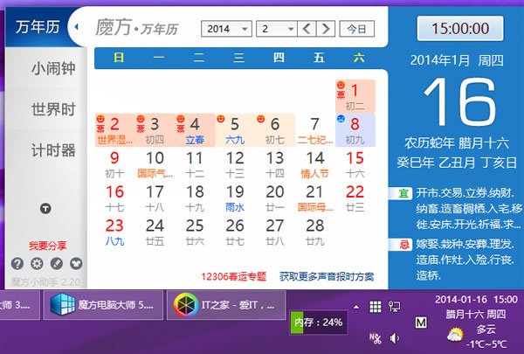Click the 2014年1月 周四 heading
The width and height of the screenshot is (524, 354).
pos(457,60)
